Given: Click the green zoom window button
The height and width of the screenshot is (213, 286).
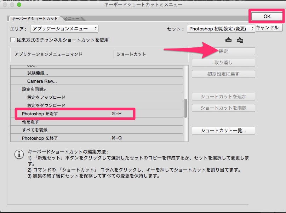Looking at the screenshot, I should pyautogui.click(x=19, y=5).
